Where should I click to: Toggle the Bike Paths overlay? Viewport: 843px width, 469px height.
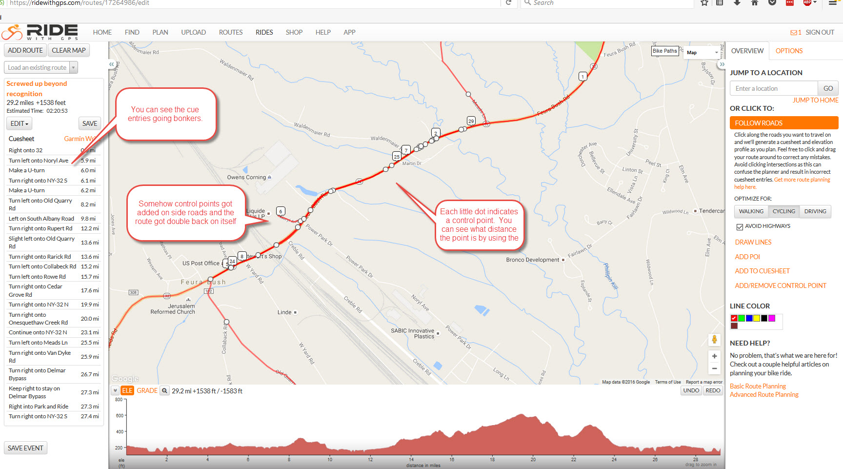(x=665, y=51)
